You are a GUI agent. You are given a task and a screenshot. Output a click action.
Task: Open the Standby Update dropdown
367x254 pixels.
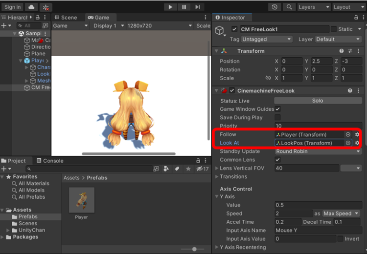pyautogui.click(x=318, y=151)
